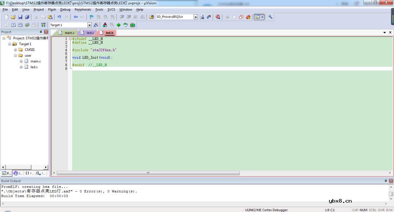Start the debug session icon
394x212 pixels.
coord(218,17)
